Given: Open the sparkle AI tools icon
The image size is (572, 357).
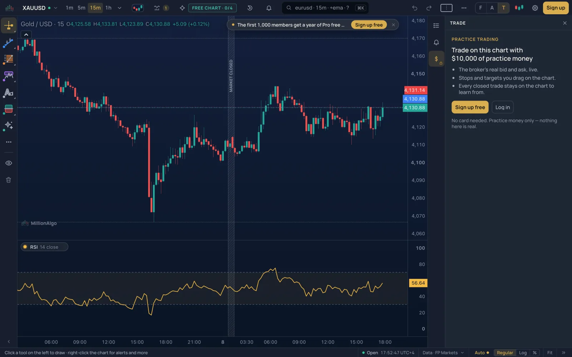Looking at the screenshot, I should pos(9,125).
